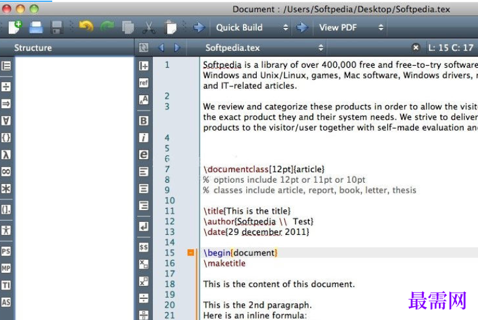Apply bold with the B icon
The image size is (478, 320).
point(144,121)
